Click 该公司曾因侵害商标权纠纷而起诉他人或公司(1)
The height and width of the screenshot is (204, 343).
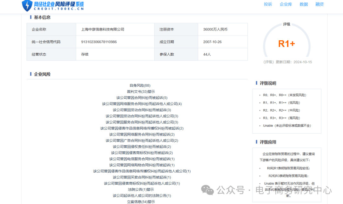pos(142,183)
